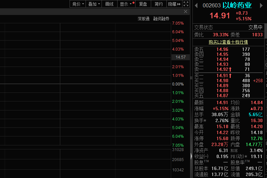Click the stock name 以岭药业
The width and height of the screenshot is (267, 178).
[237, 5]
